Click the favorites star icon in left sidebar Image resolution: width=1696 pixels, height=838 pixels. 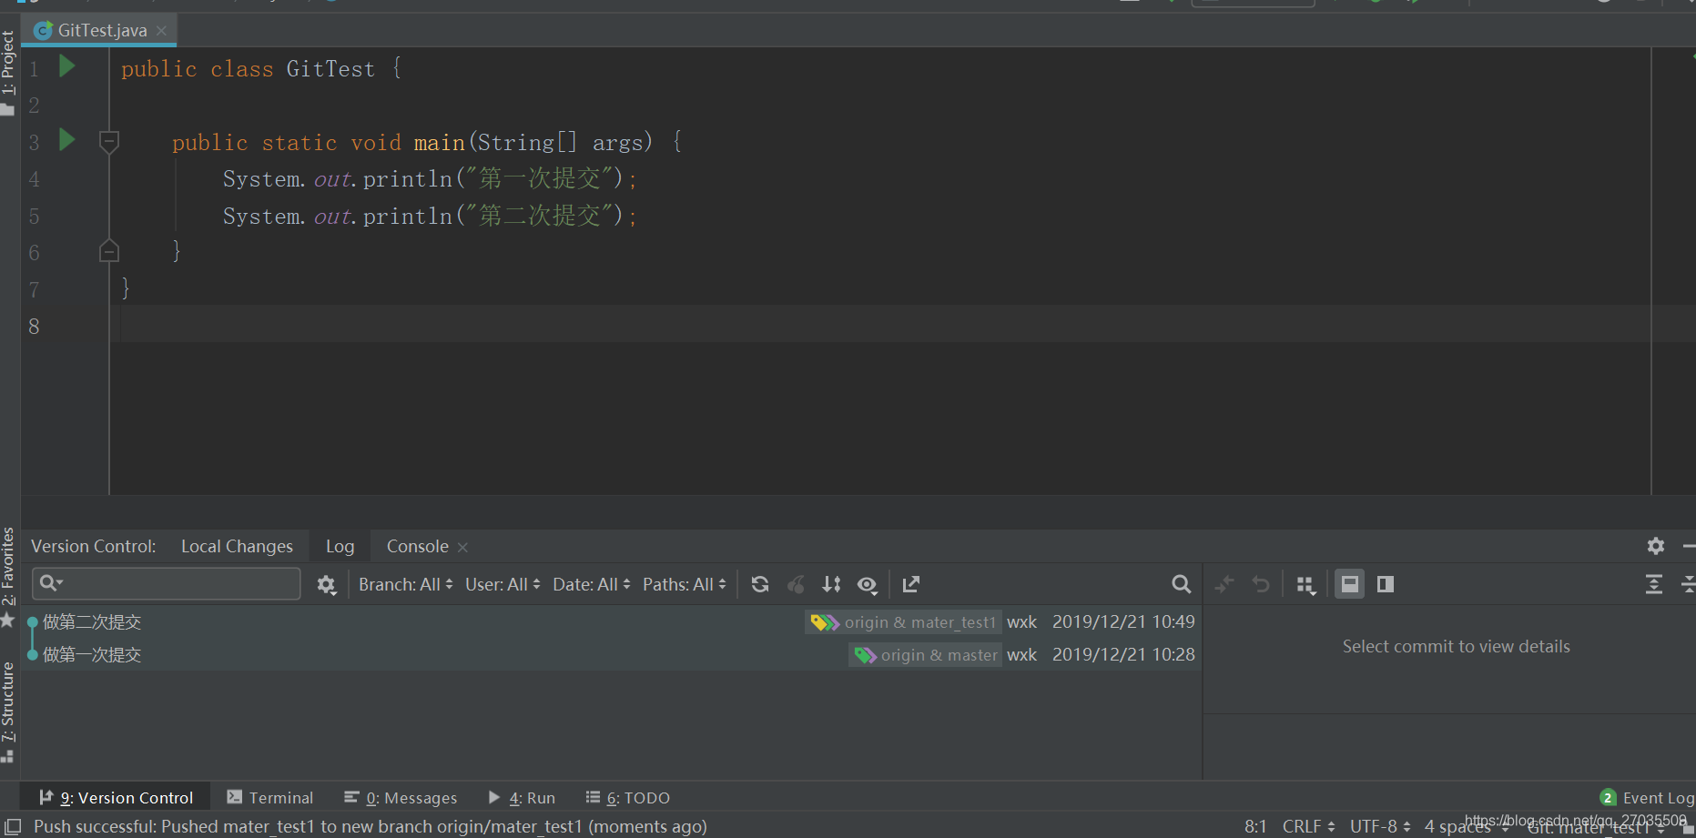[8, 621]
